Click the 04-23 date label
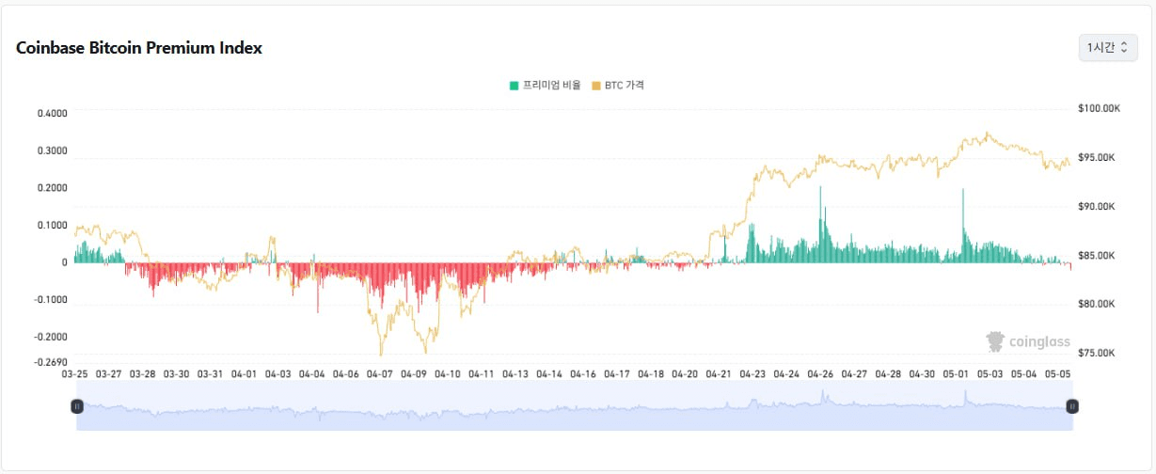The height and width of the screenshot is (474, 1156). coord(752,374)
